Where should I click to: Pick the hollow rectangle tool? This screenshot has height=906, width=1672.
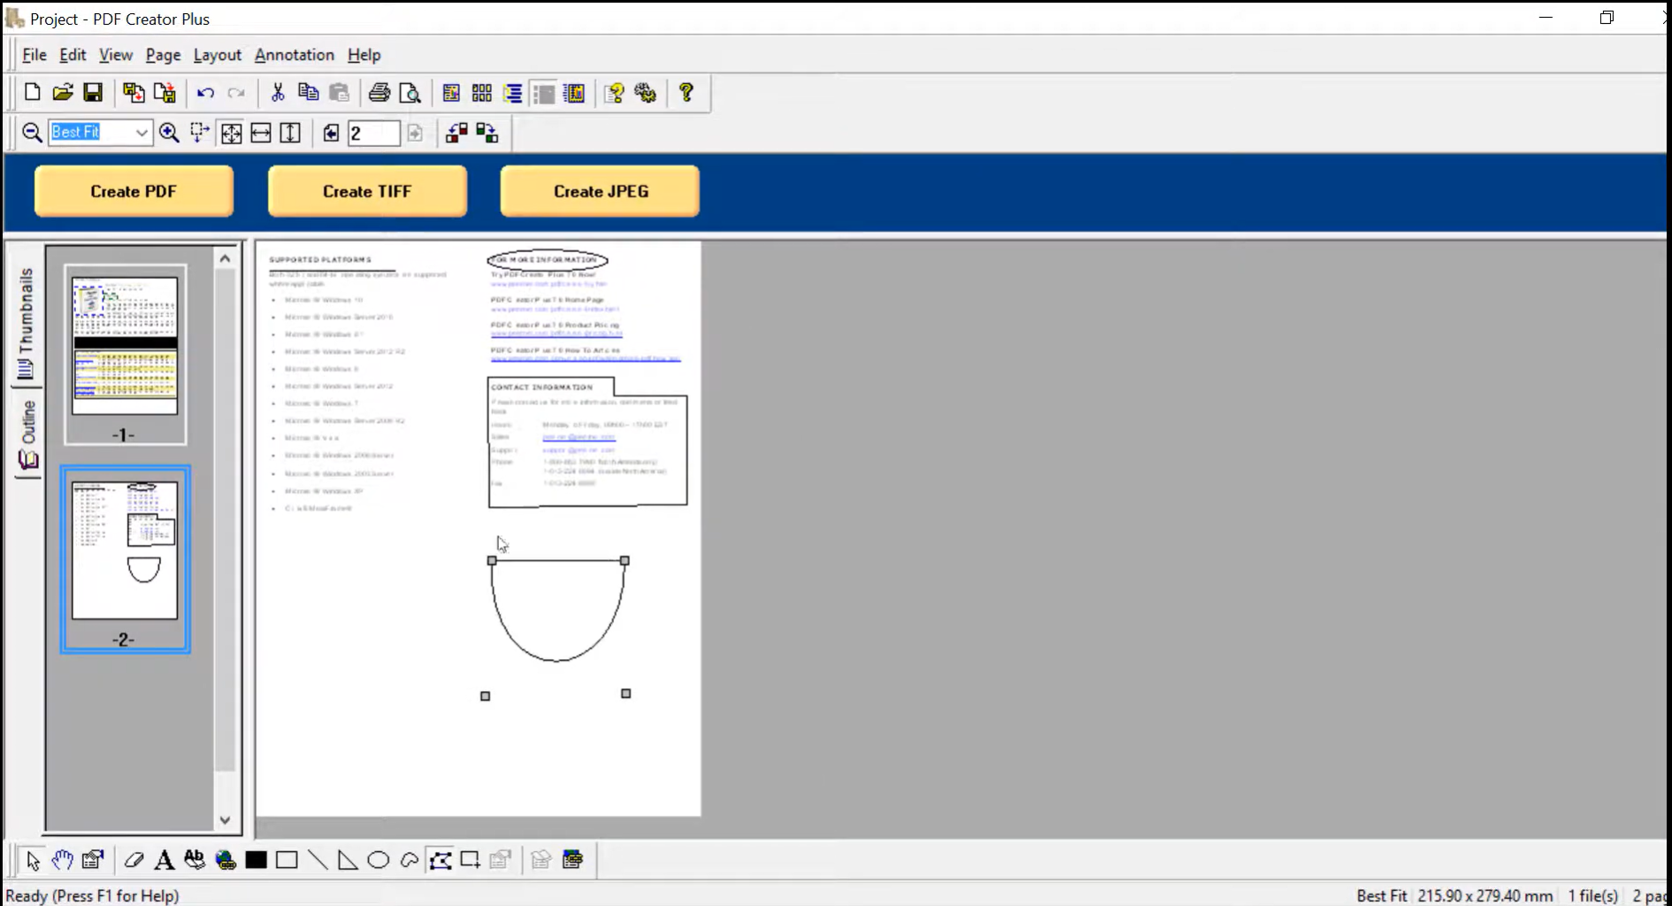pos(287,860)
